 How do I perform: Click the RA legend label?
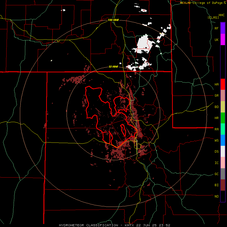point(216,129)
